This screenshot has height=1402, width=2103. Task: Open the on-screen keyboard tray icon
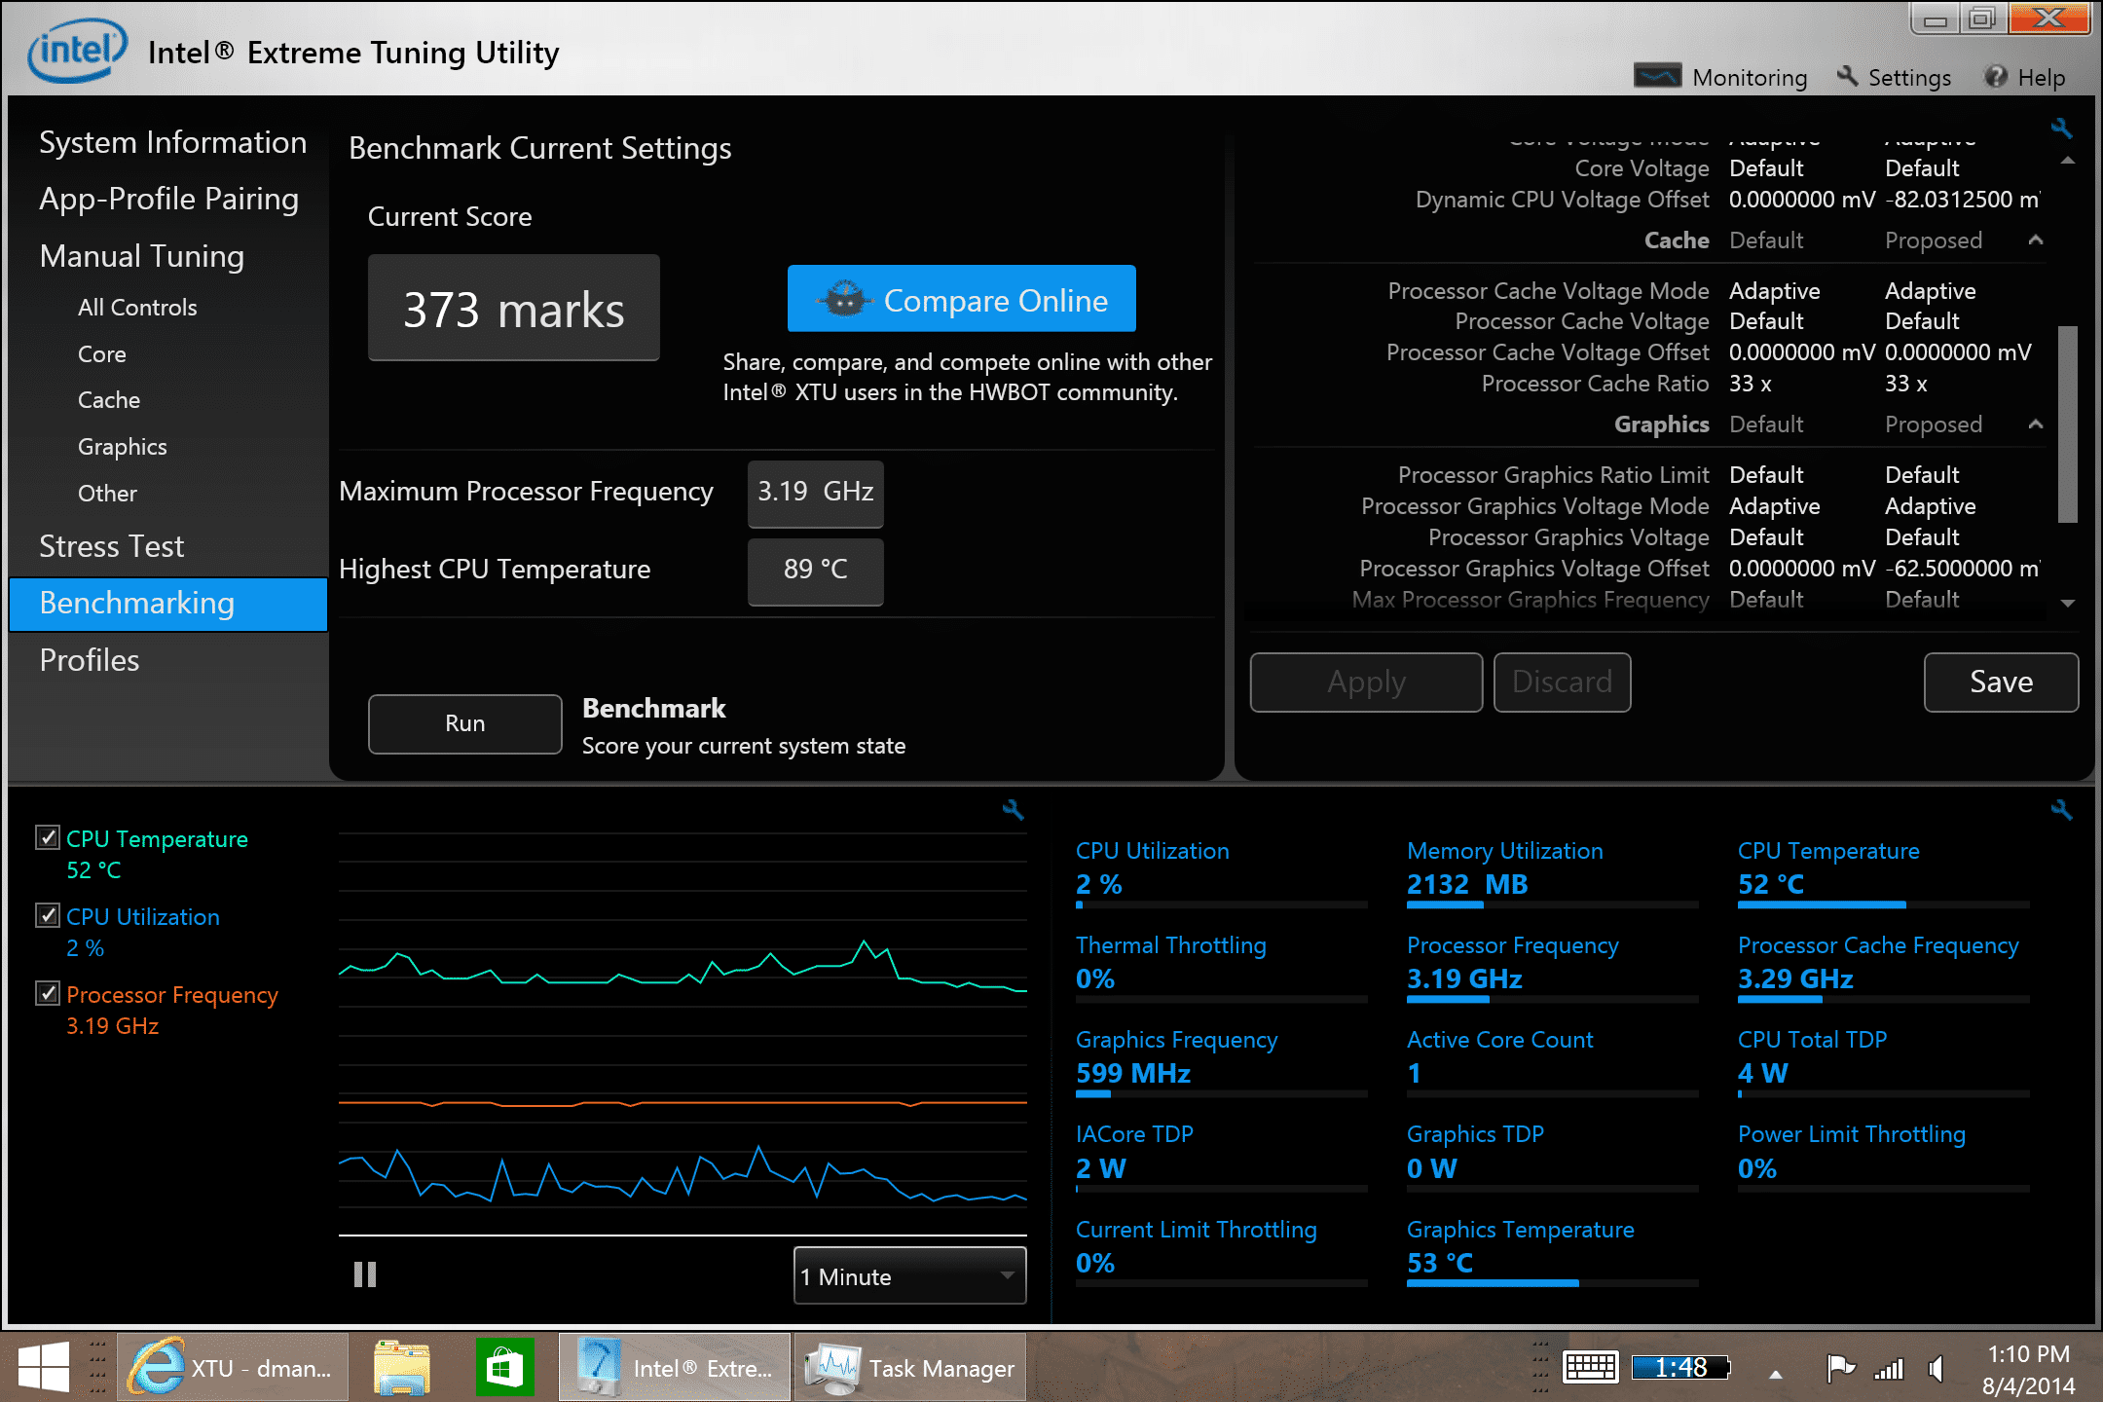(1591, 1367)
